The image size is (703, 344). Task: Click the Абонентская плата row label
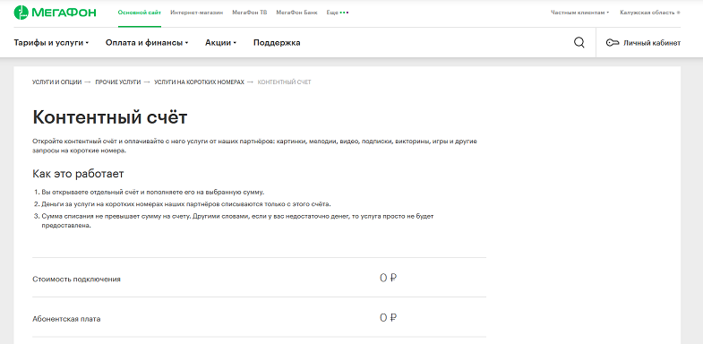pos(66,319)
